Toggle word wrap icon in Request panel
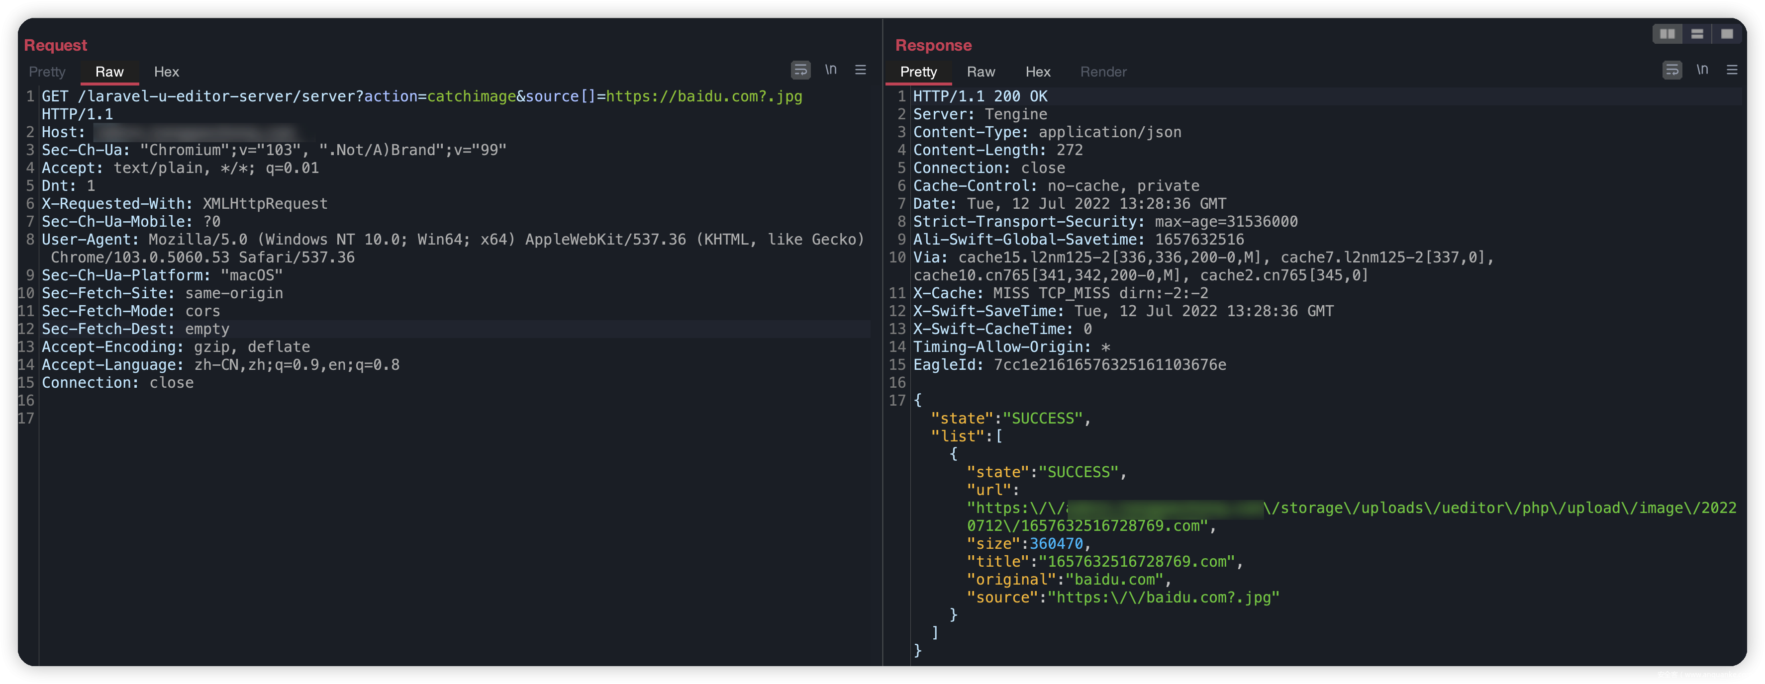The image size is (1765, 684). point(800,70)
